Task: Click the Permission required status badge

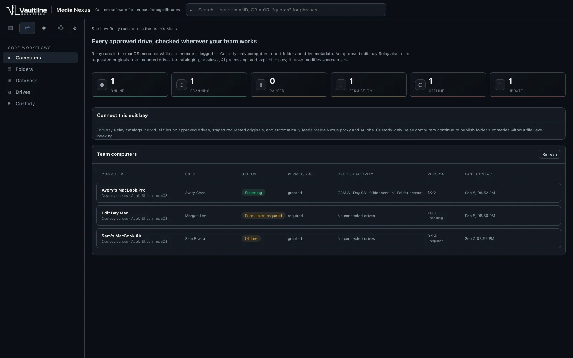Action: point(263,216)
